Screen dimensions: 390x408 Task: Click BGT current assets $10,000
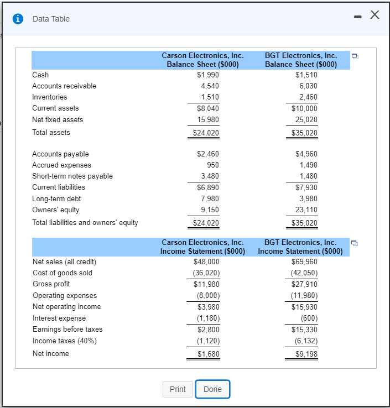tap(304, 108)
